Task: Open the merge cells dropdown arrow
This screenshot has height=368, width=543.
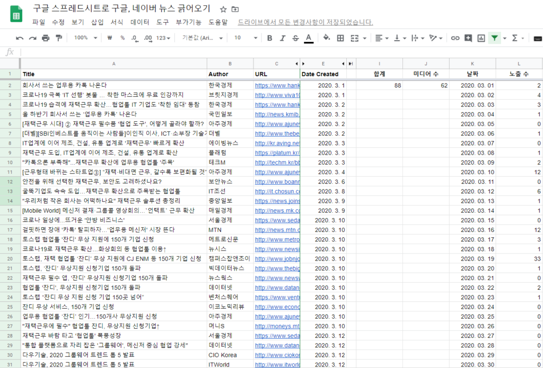Action: click(365, 39)
